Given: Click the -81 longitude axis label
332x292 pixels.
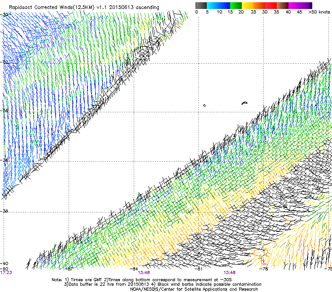Looking at the screenshot, I should pos(199,269).
